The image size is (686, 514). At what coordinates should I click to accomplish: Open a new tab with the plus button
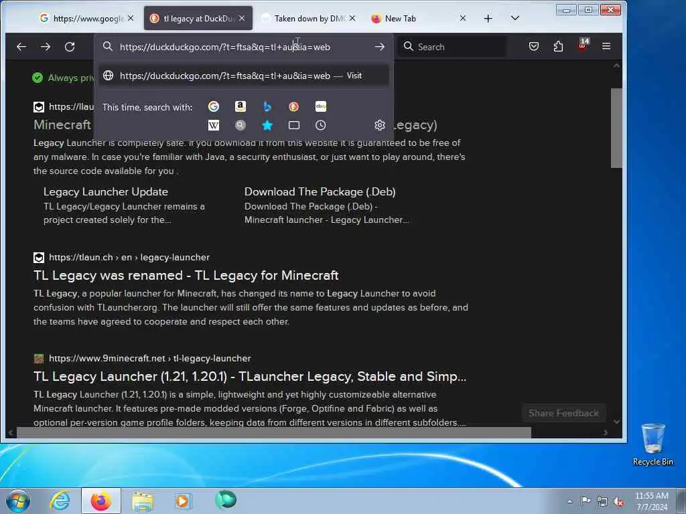[x=488, y=18]
